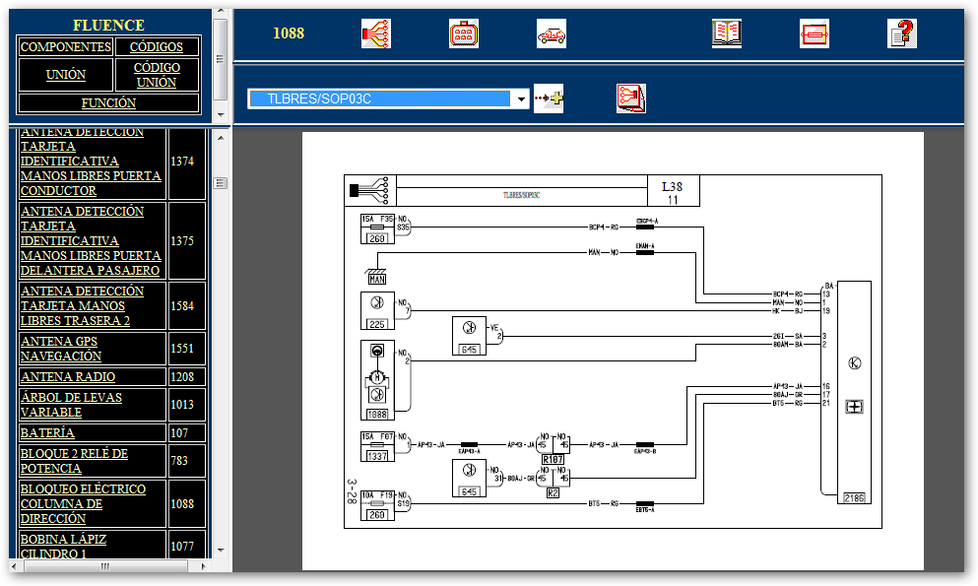This screenshot has height=586, width=978.
Task: Switch to the COMPONENTES section
Action: tap(65, 46)
